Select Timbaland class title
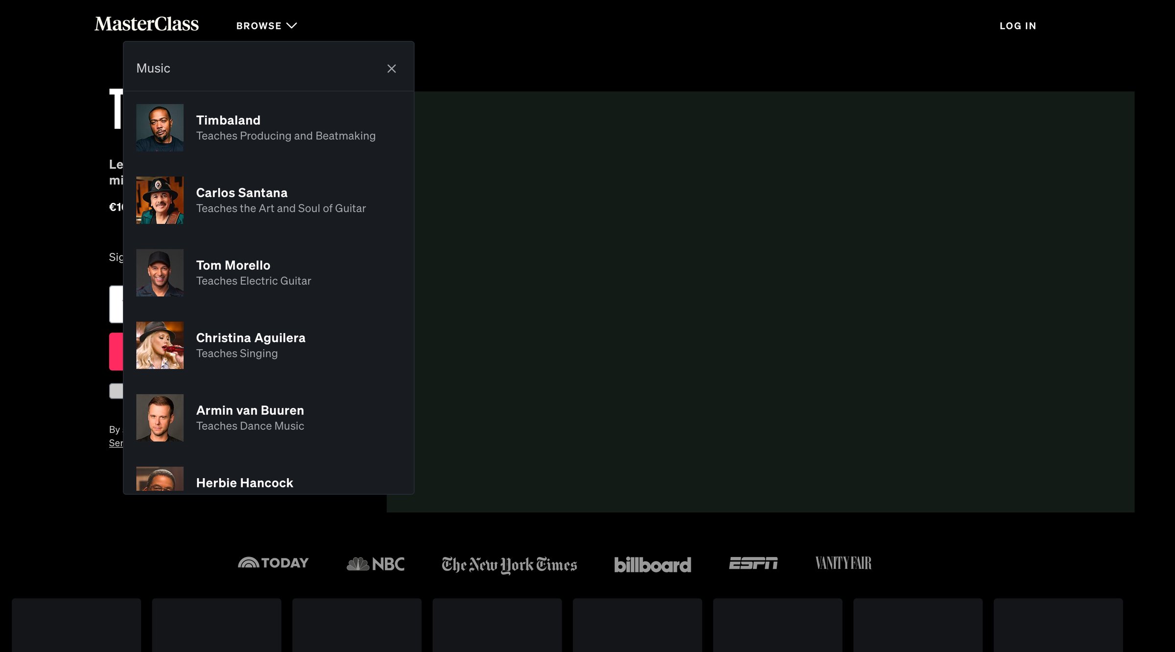 (x=228, y=120)
